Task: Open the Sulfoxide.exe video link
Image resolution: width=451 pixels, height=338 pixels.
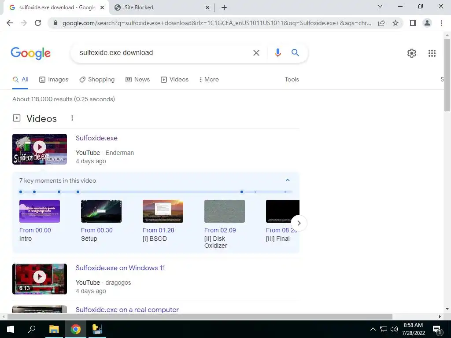Action: (x=96, y=138)
